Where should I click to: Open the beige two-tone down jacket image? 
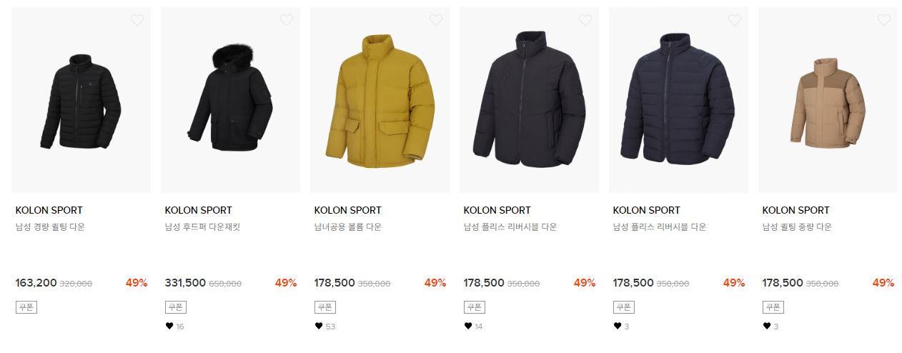point(828,100)
